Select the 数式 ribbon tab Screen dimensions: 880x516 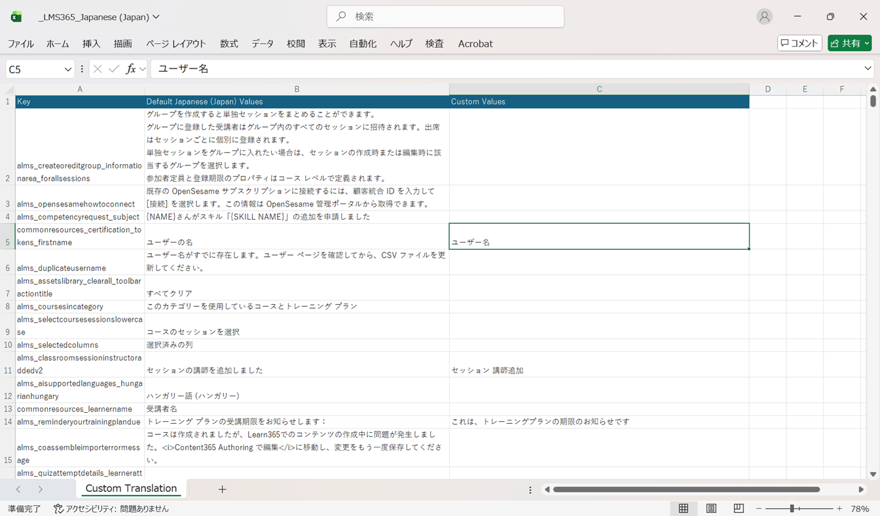click(229, 44)
